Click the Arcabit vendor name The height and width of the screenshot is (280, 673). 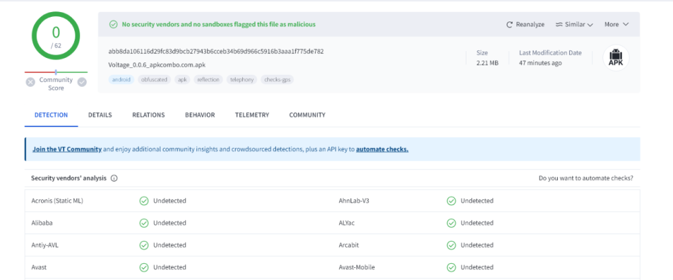pyautogui.click(x=349, y=245)
